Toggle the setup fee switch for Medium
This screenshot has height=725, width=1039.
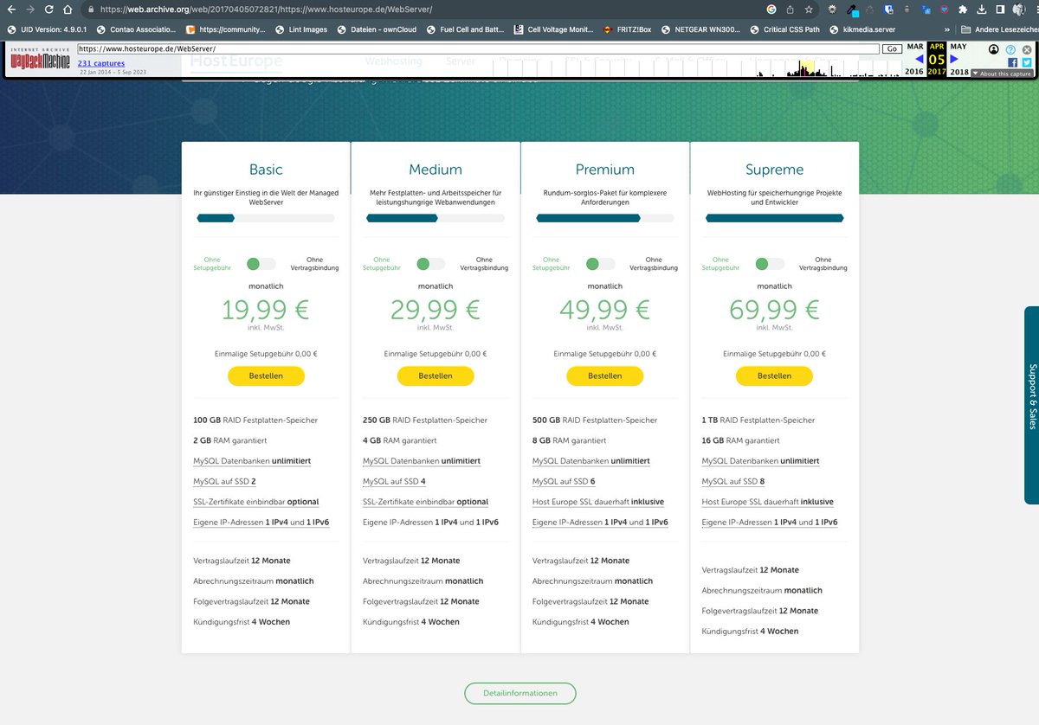tap(430, 264)
